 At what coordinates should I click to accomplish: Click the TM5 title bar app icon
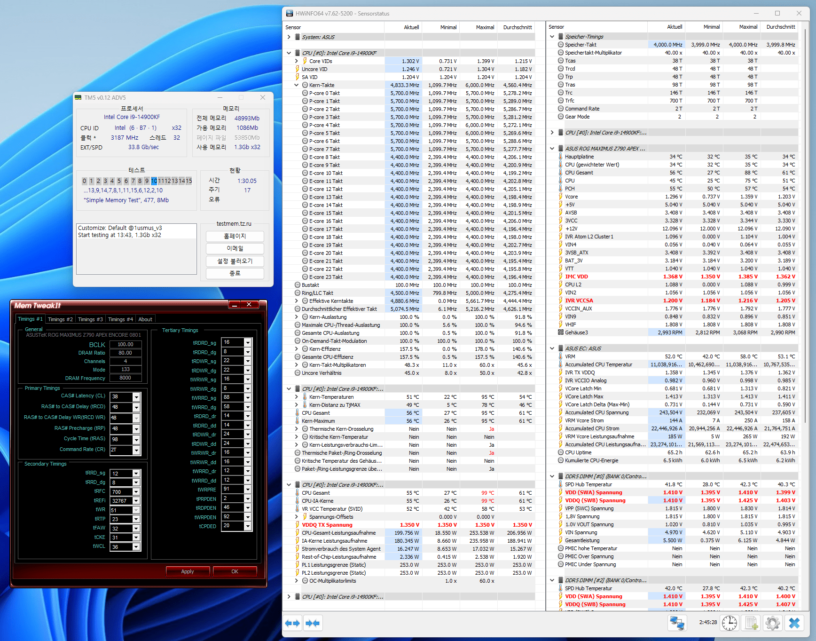(x=78, y=97)
